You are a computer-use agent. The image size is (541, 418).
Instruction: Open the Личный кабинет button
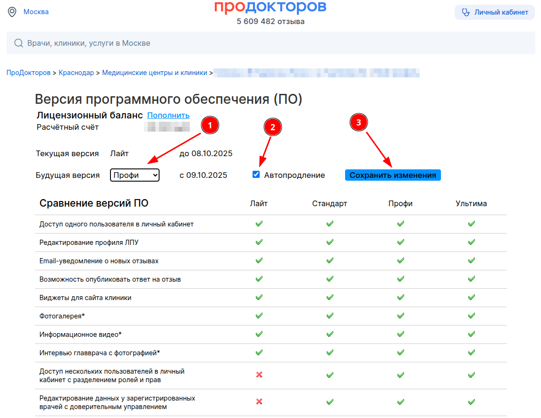tap(494, 12)
